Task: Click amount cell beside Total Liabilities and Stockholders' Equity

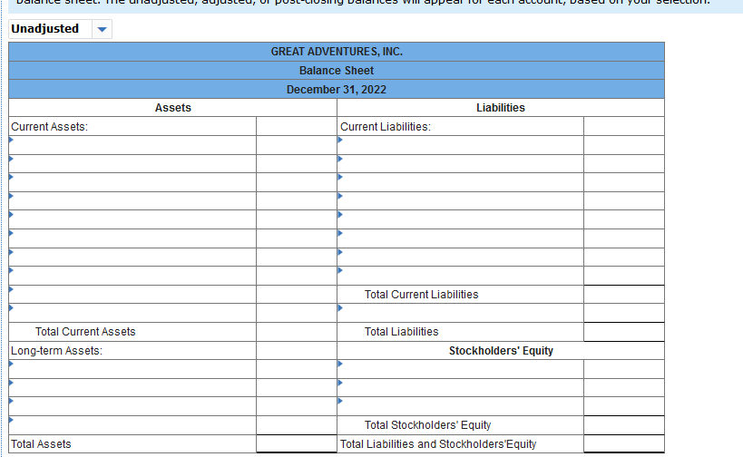Action: (x=624, y=443)
